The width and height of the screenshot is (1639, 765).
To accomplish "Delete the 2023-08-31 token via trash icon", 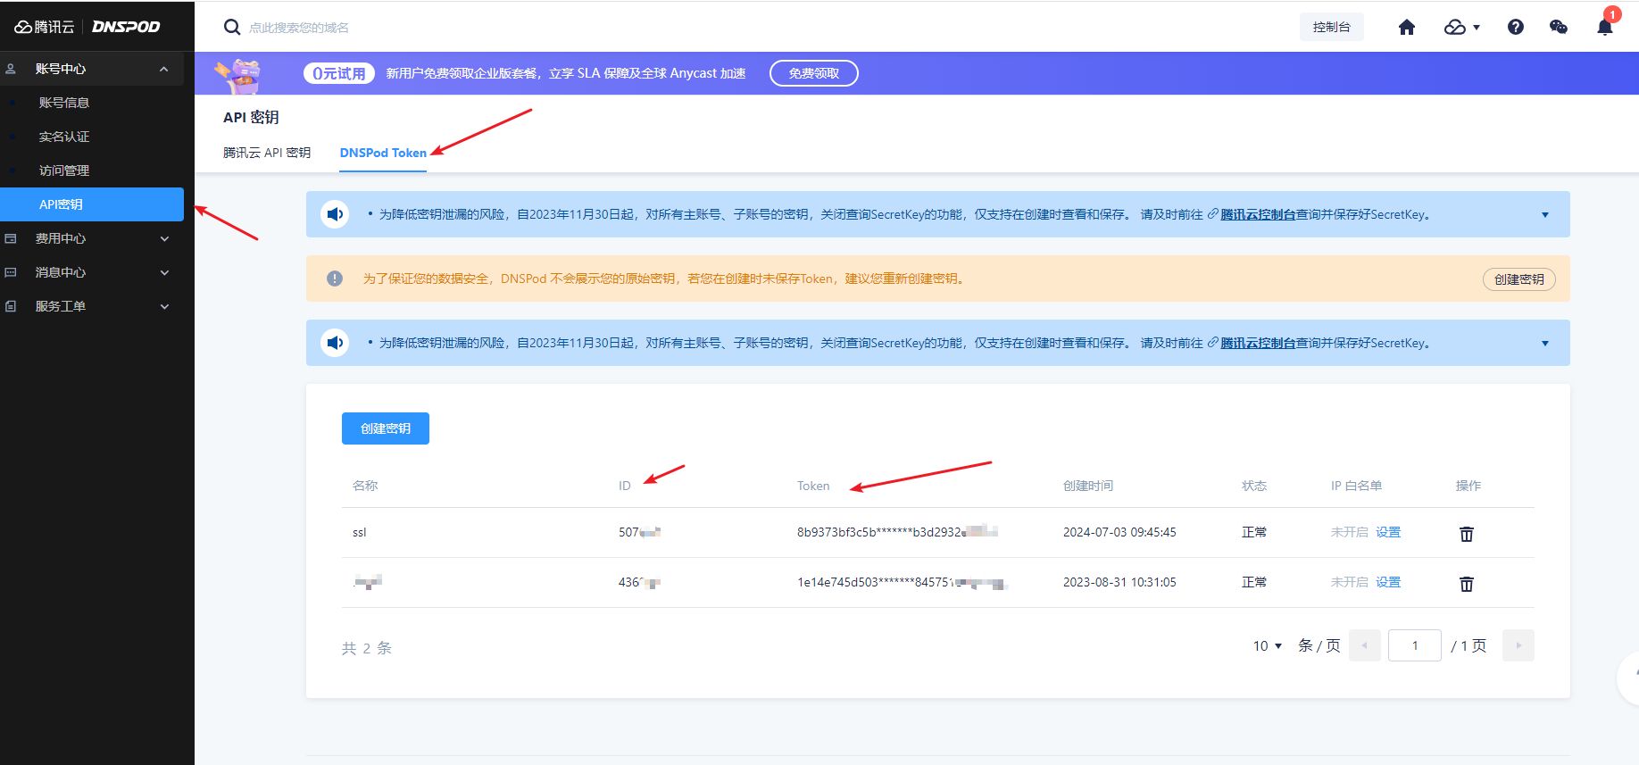I will point(1466,584).
